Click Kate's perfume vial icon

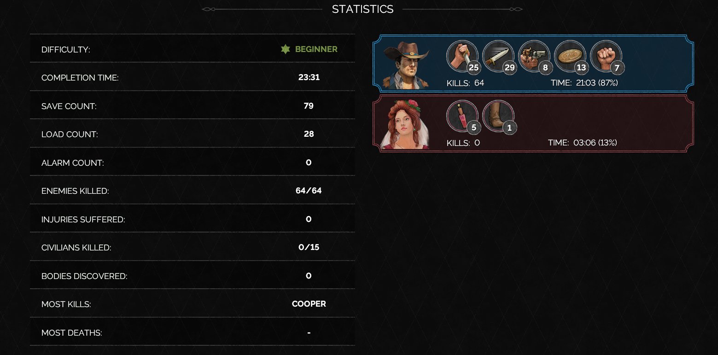pos(462,116)
